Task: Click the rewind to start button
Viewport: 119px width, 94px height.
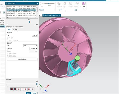Action: (x=12, y=89)
